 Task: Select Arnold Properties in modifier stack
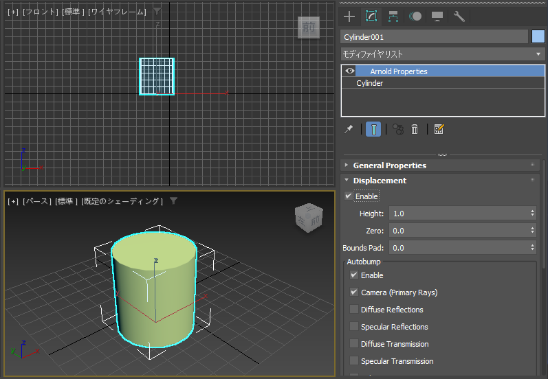point(398,71)
